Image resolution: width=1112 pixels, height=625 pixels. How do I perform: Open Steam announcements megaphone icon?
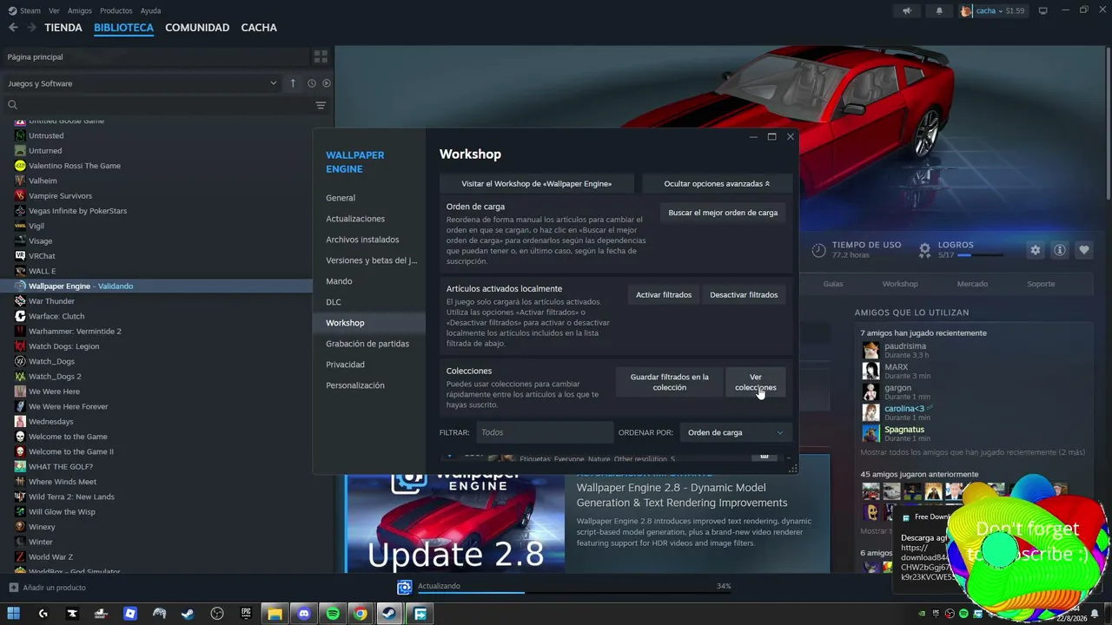tap(907, 10)
